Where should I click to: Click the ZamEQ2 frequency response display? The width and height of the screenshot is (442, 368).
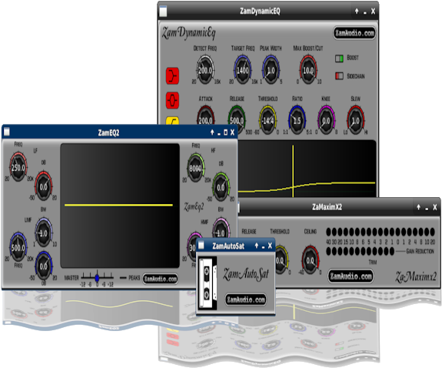pyautogui.click(x=120, y=206)
